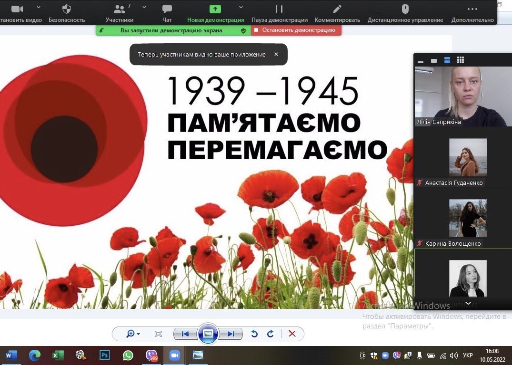Screen dimensions: 512x365
Task: Click the actual size button in viewer
Action: (159, 334)
